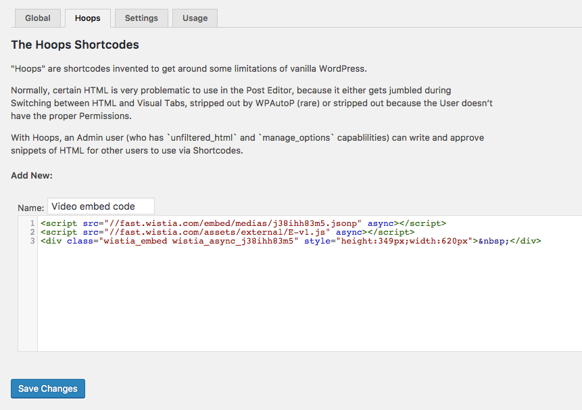The width and height of the screenshot is (582, 410).
Task: Open the Settings tab
Action: [141, 18]
